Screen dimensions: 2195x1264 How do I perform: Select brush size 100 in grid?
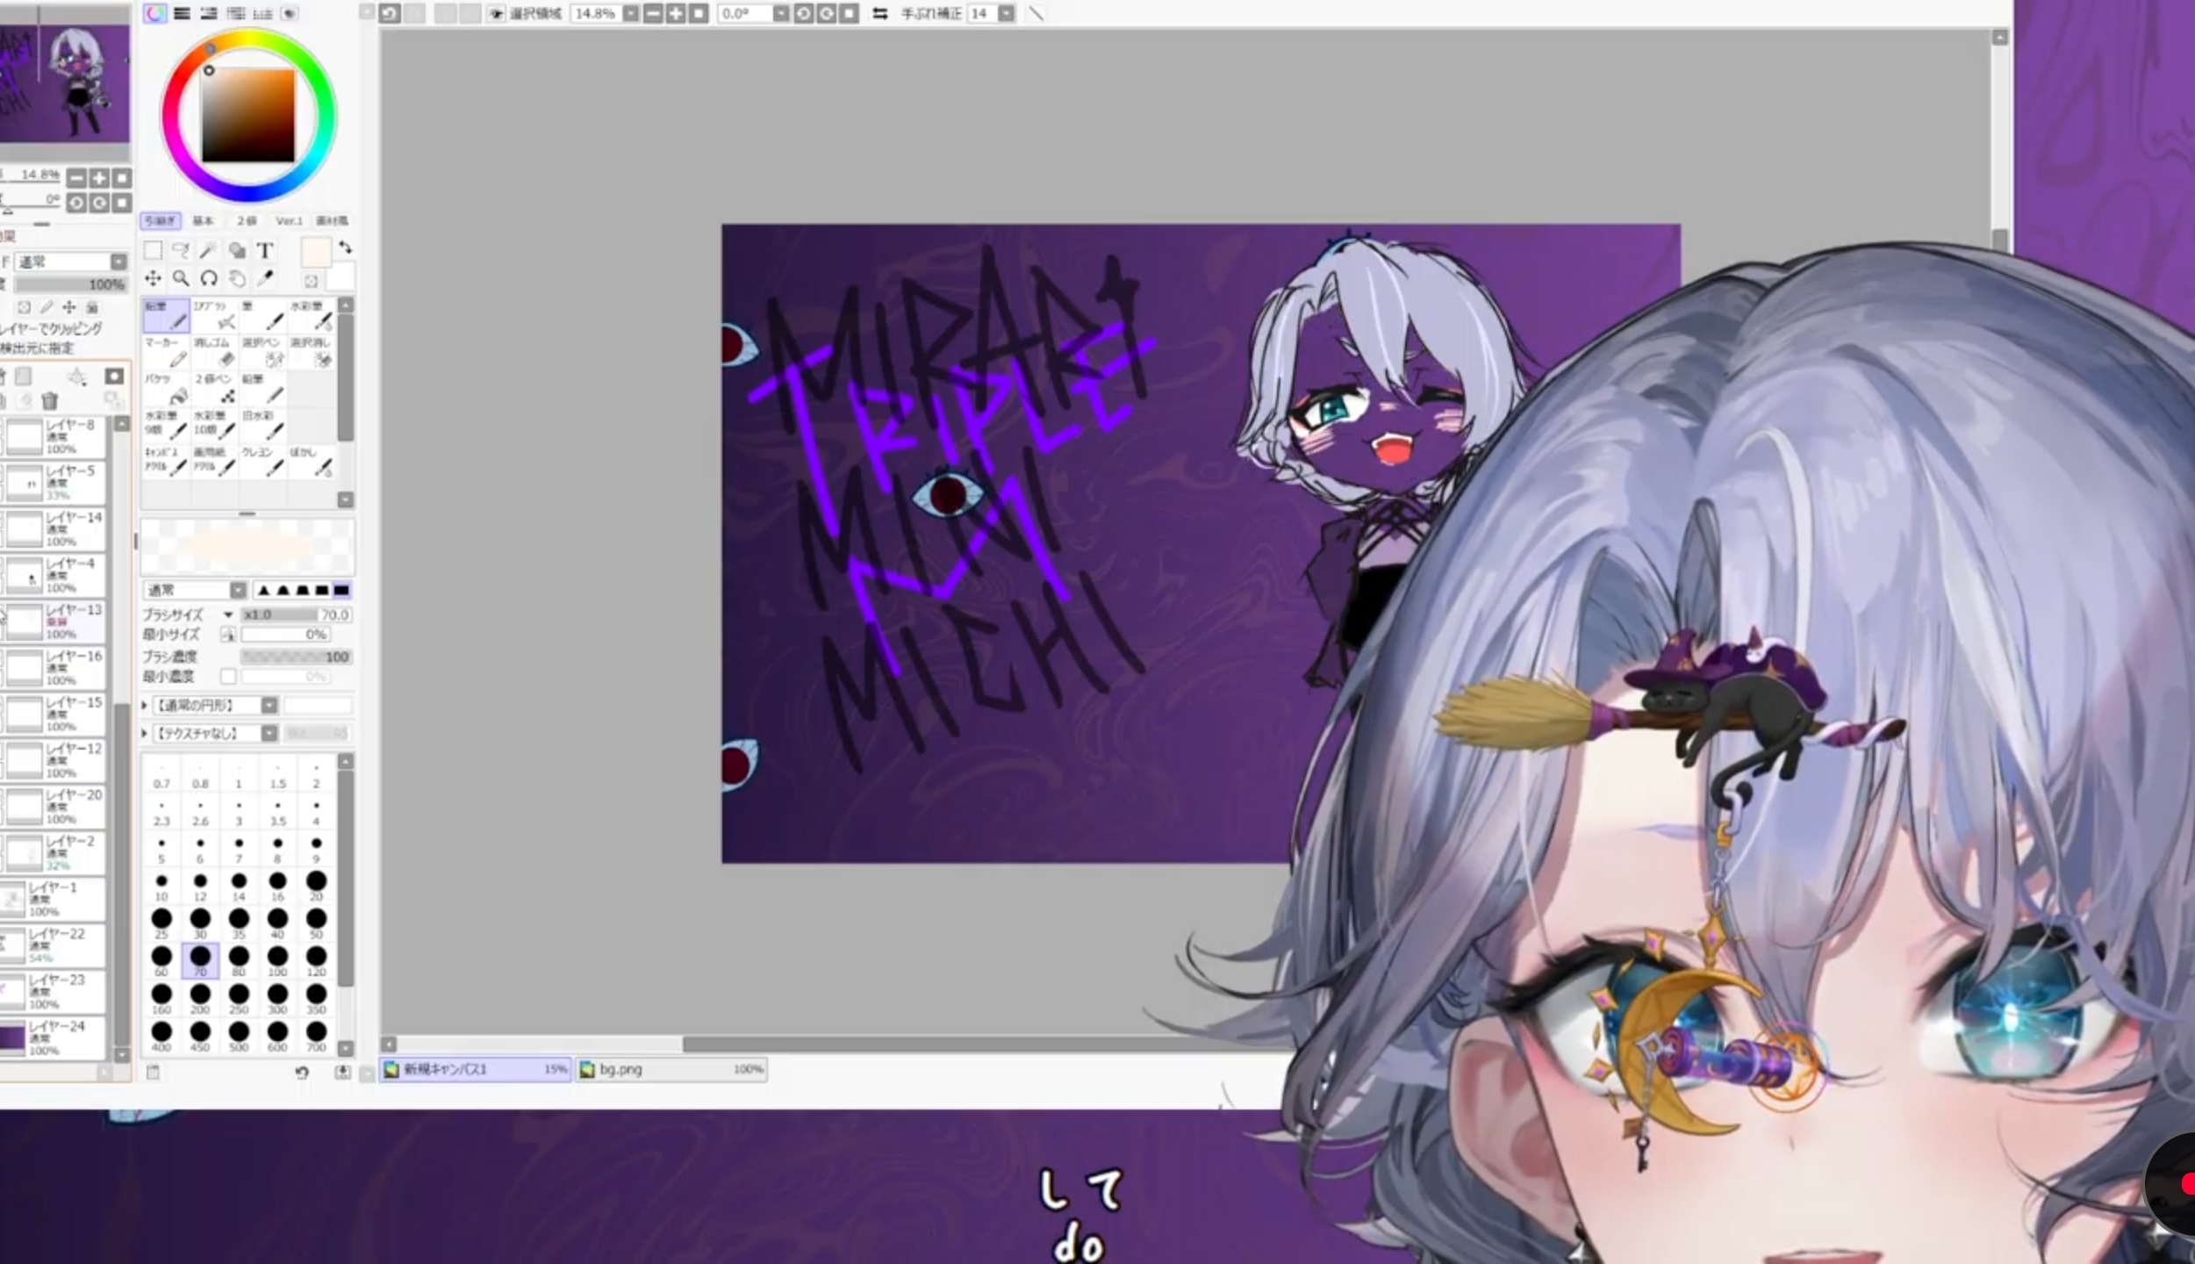click(277, 960)
